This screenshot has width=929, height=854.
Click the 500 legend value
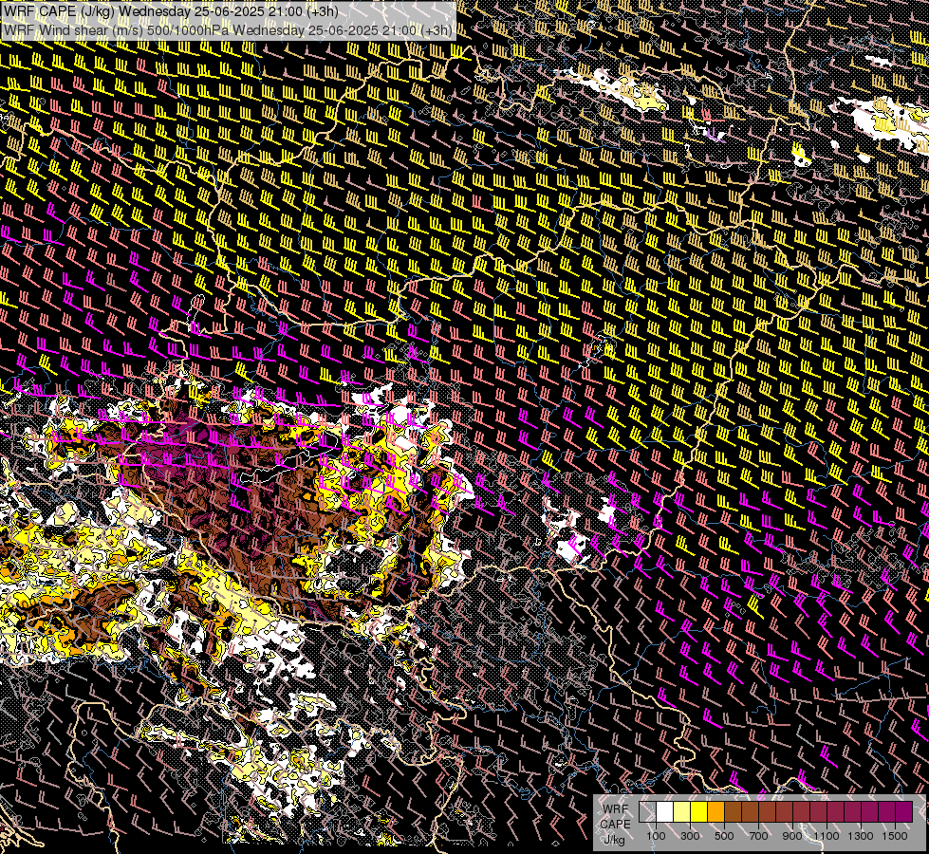tap(724, 836)
